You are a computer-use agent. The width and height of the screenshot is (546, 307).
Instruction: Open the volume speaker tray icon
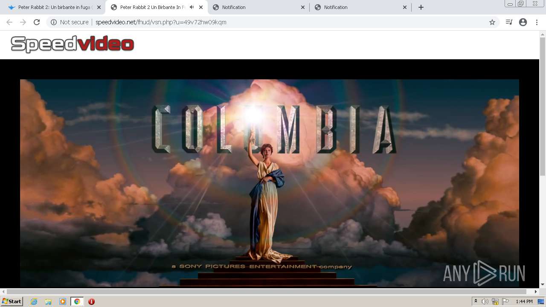[x=485, y=301]
